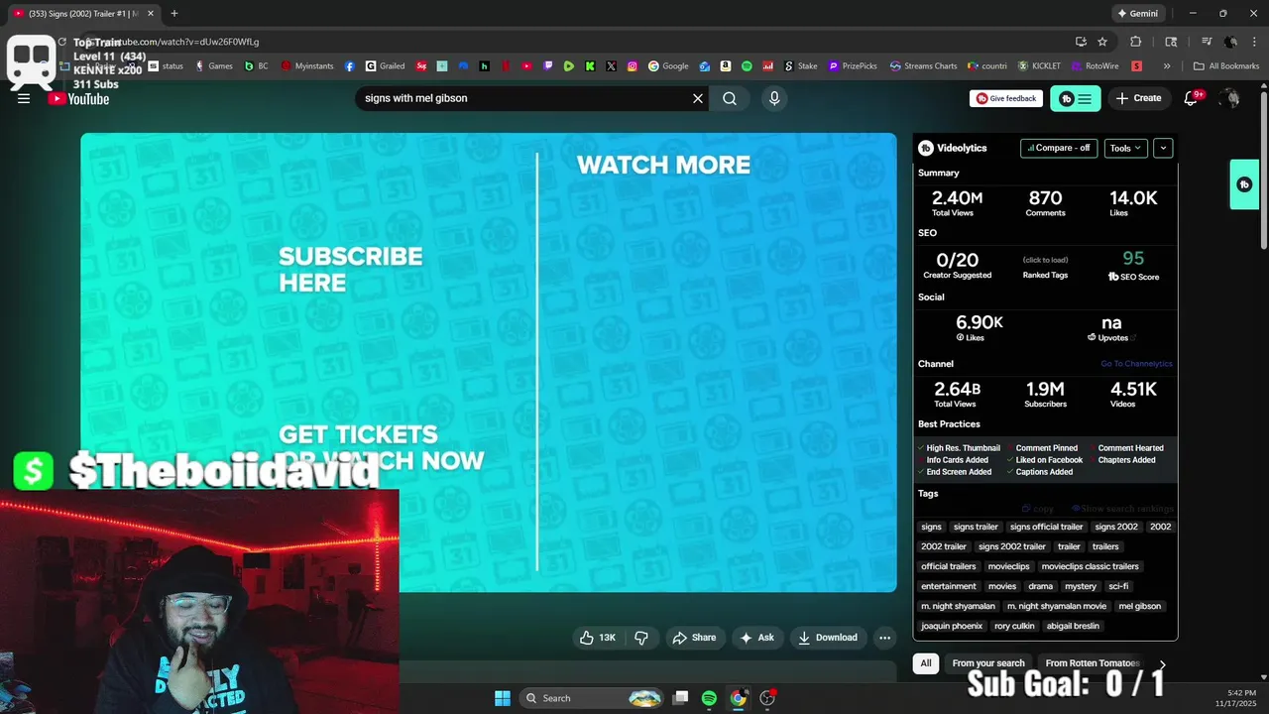Toggle Compare - off in Videolytics
The height and width of the screenshot is (714, 1269).
(1059, 148)
